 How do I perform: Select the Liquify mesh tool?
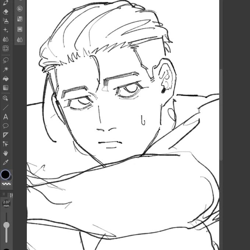click(x=6, y=48)
